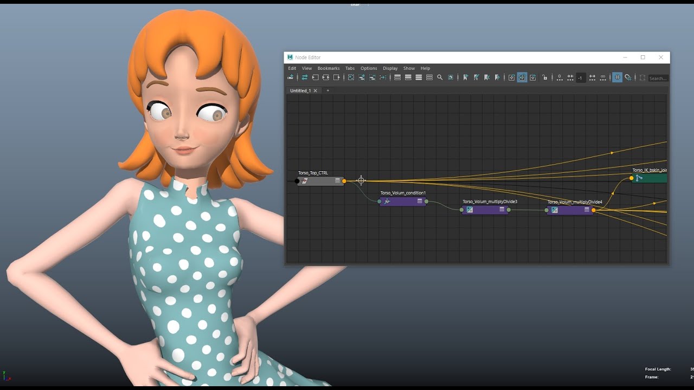Open the Tabs menu

click(x=350, y=68)
